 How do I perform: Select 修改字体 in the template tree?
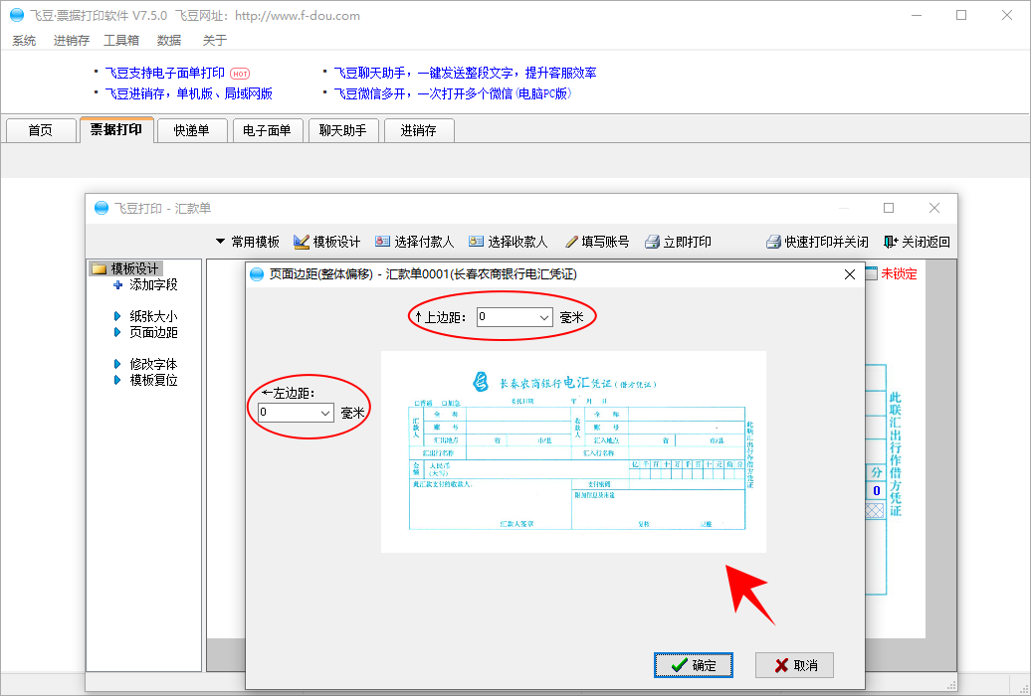pos(153,364)
